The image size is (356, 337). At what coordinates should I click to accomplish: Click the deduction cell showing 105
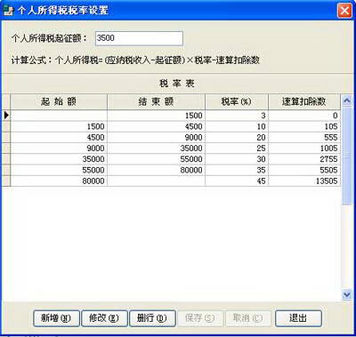pyautogui.click(x=304, y=126)
